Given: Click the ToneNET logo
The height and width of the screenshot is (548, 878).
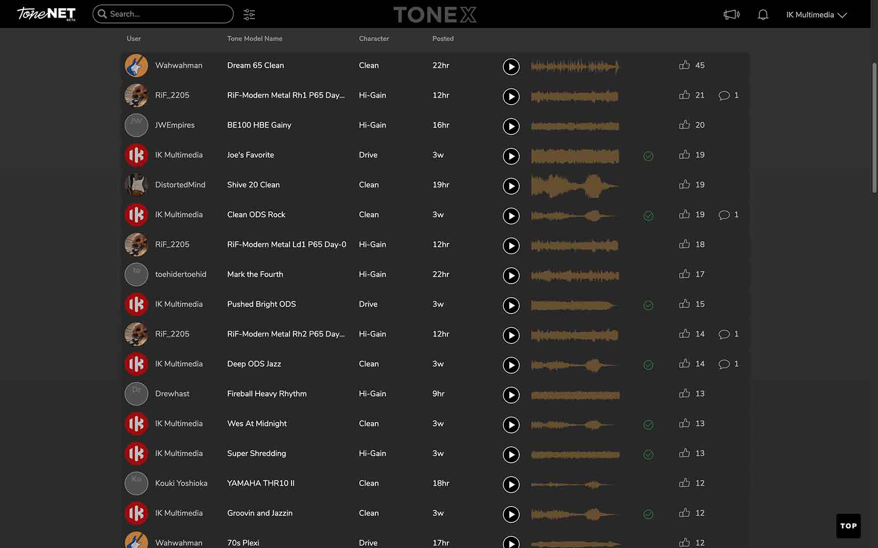Looking at the screenshot, I should pos(47,14).
